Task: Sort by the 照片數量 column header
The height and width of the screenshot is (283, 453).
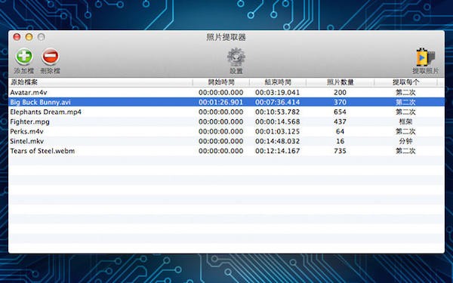Action: point(340,82)
